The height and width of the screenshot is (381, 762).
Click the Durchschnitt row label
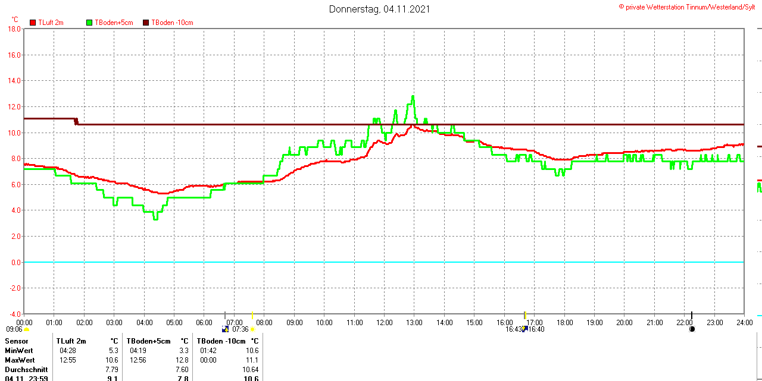(x=26, y=370)
